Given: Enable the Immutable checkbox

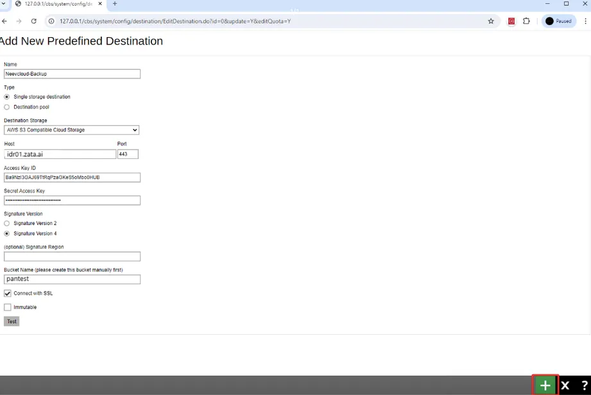Looking at the screenshot, I should 8,307.
